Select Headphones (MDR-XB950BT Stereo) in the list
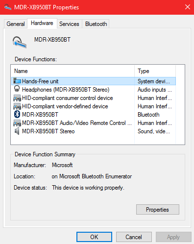The height and width of the screenshot is (244, 194). 94,90
